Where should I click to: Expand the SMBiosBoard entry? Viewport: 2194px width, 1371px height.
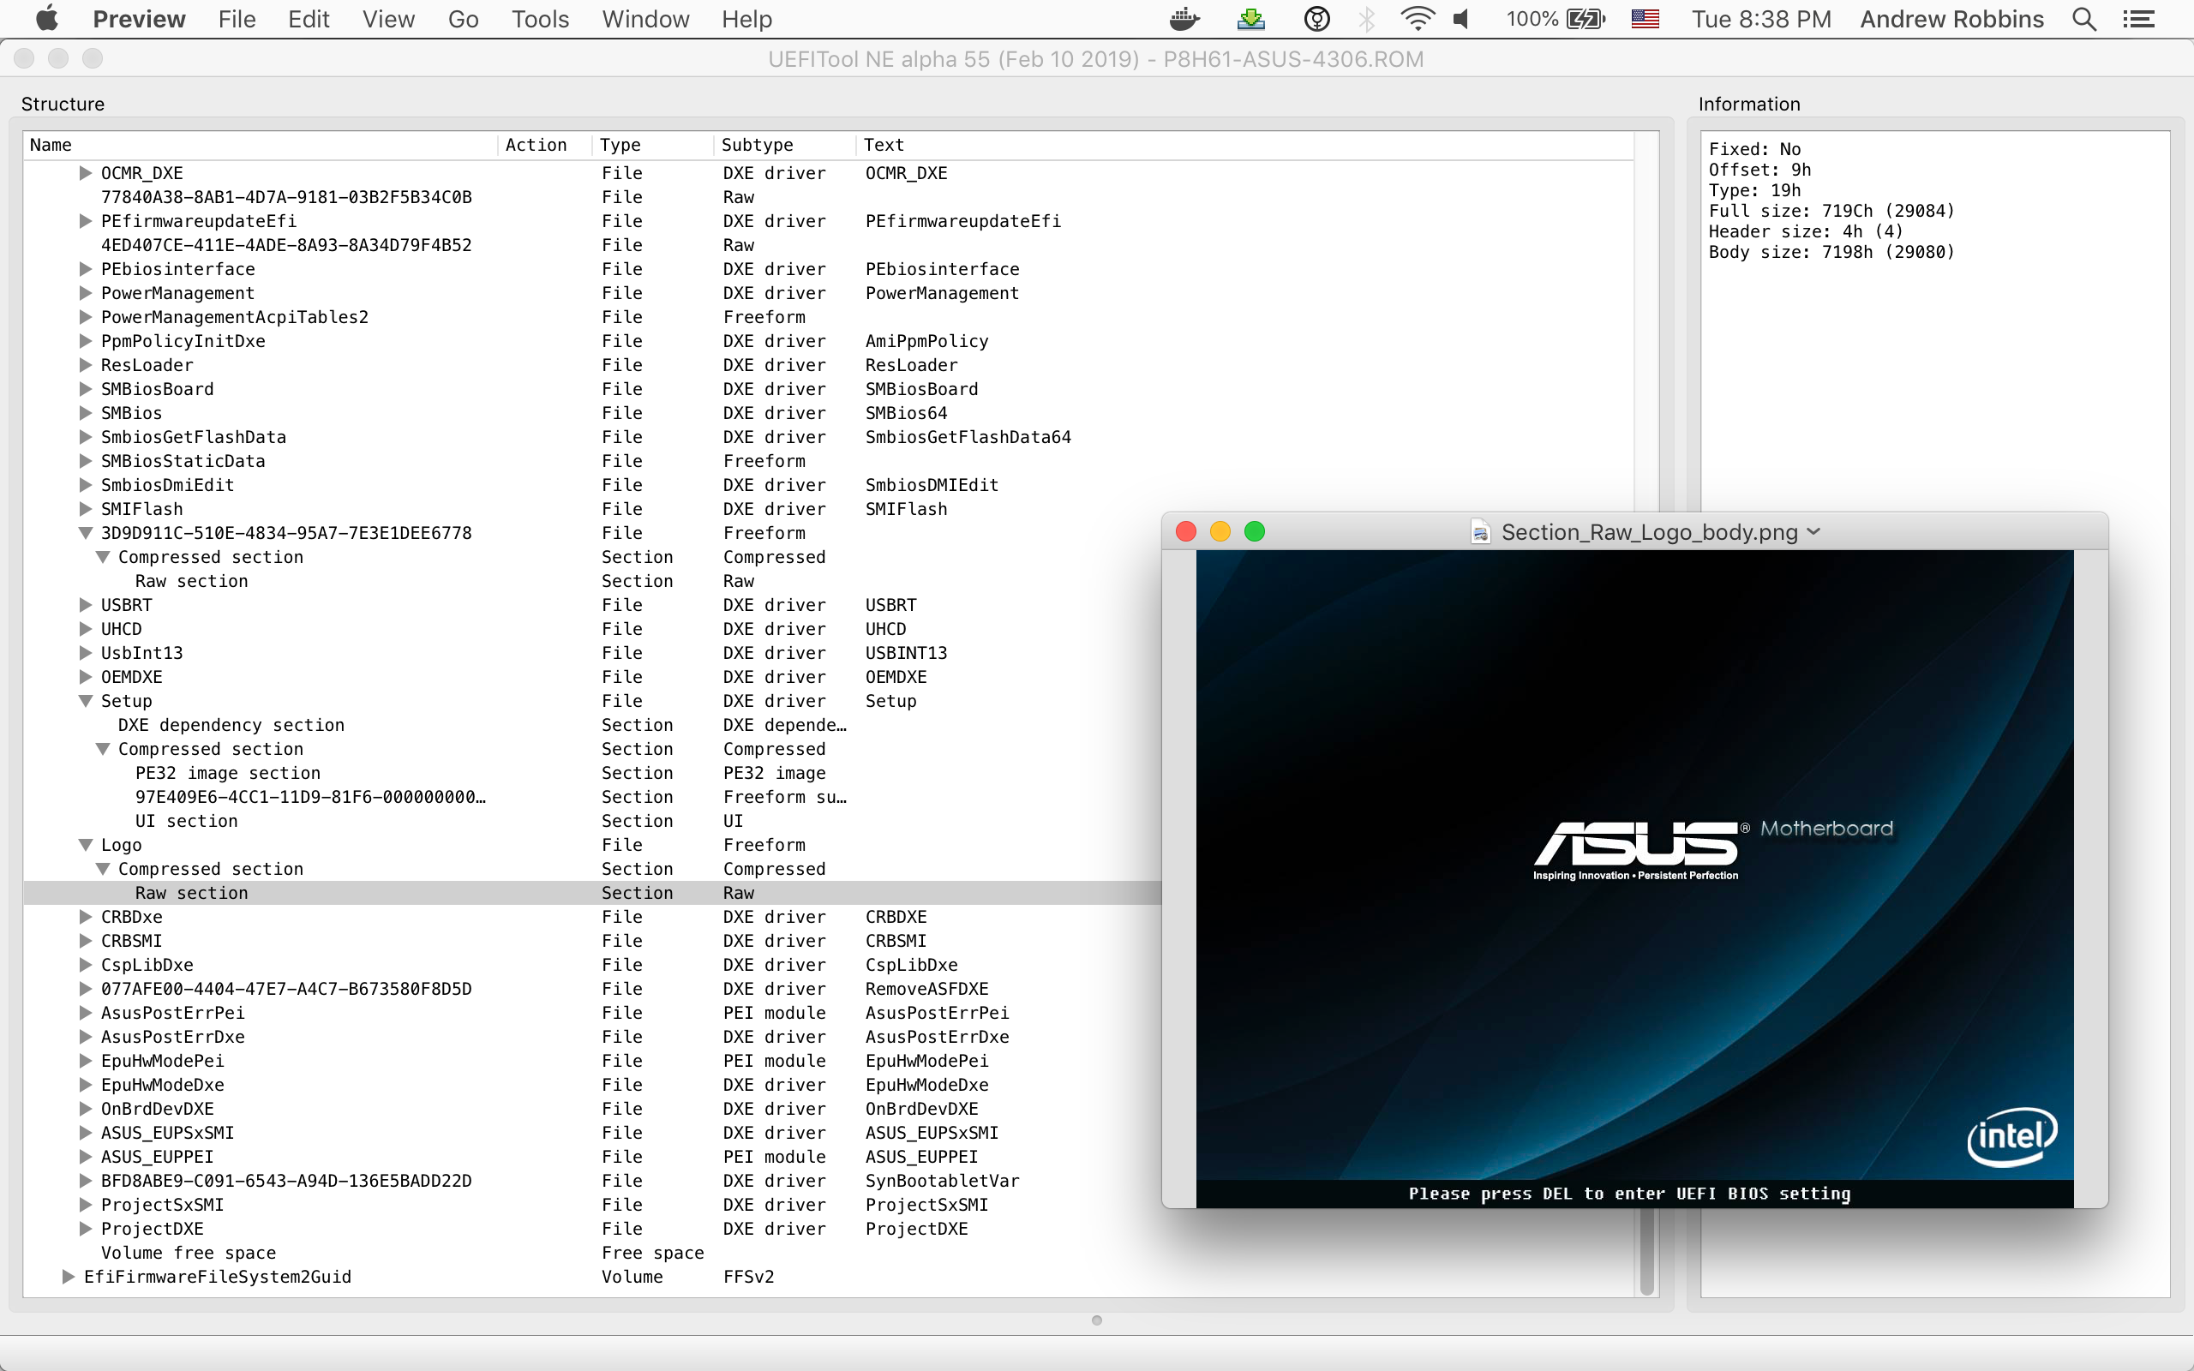(x=85, y=389)
